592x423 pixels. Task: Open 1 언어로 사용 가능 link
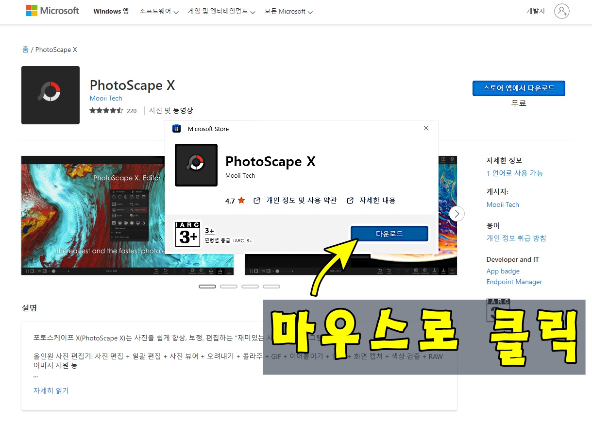(515, 173)
